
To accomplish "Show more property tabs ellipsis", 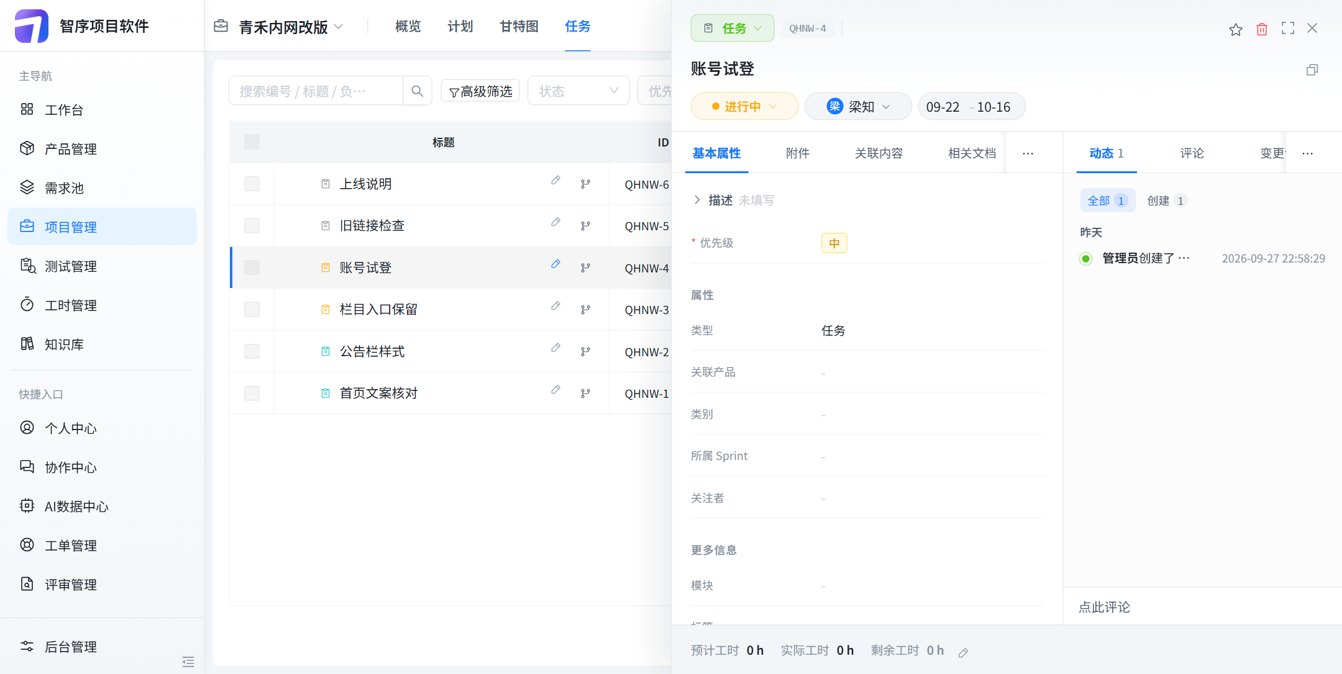I will [x=1028, y=153].
